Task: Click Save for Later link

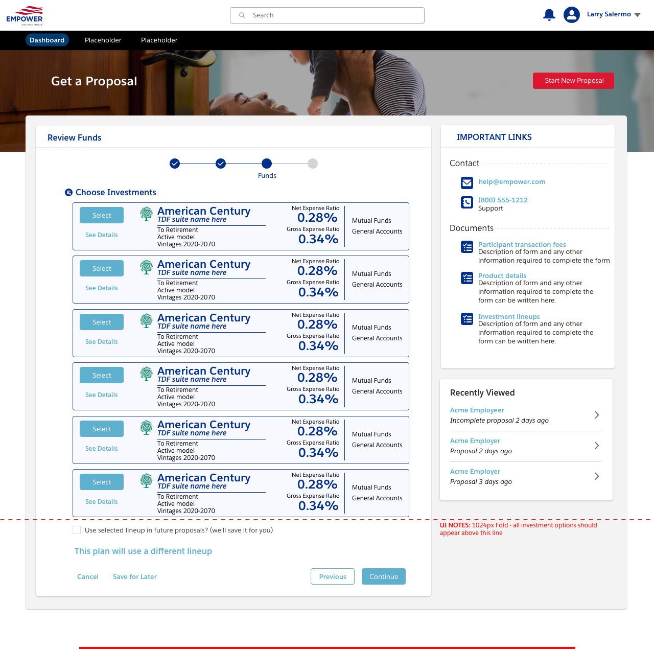Action: pyautogui.click(x=135, y=577)
